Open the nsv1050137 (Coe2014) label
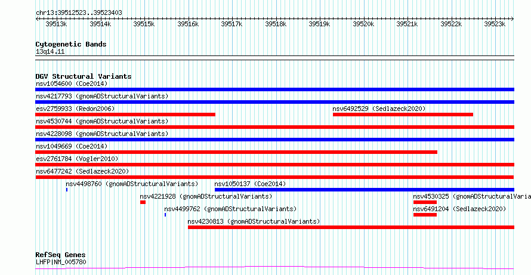 click(250, 184)
